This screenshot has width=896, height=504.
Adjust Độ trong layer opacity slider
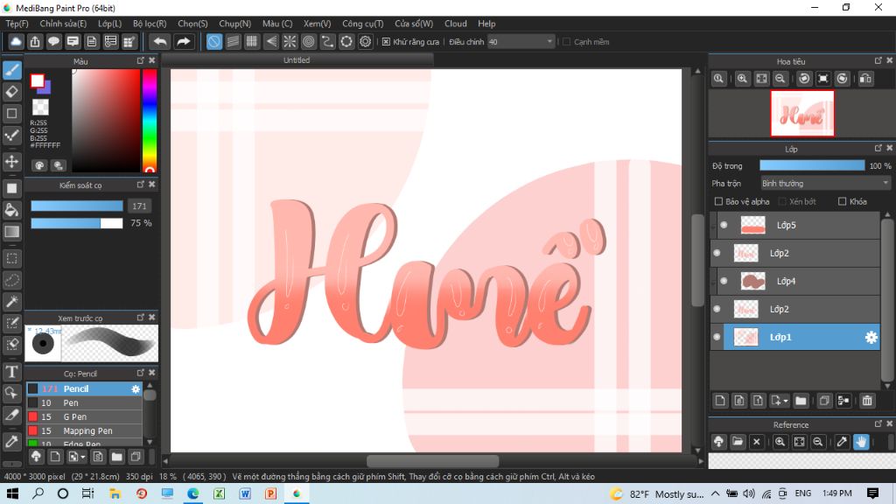pyautogui.click(x=812, y=165)
